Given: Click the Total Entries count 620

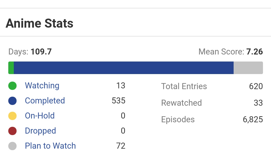Looking at the screenshot, I should 256,86.
